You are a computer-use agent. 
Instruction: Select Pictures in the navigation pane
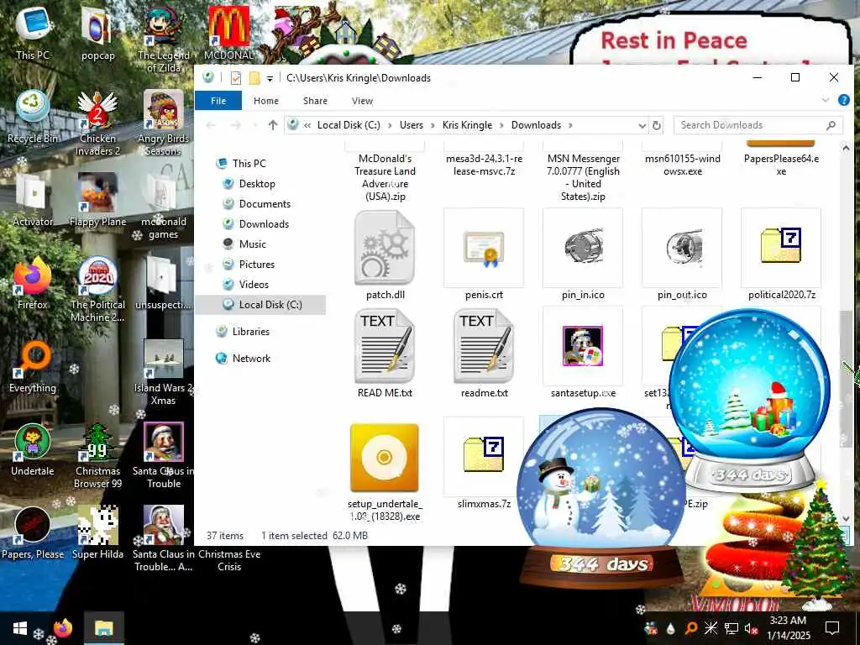pyautogui.click(x=257, y=265)
